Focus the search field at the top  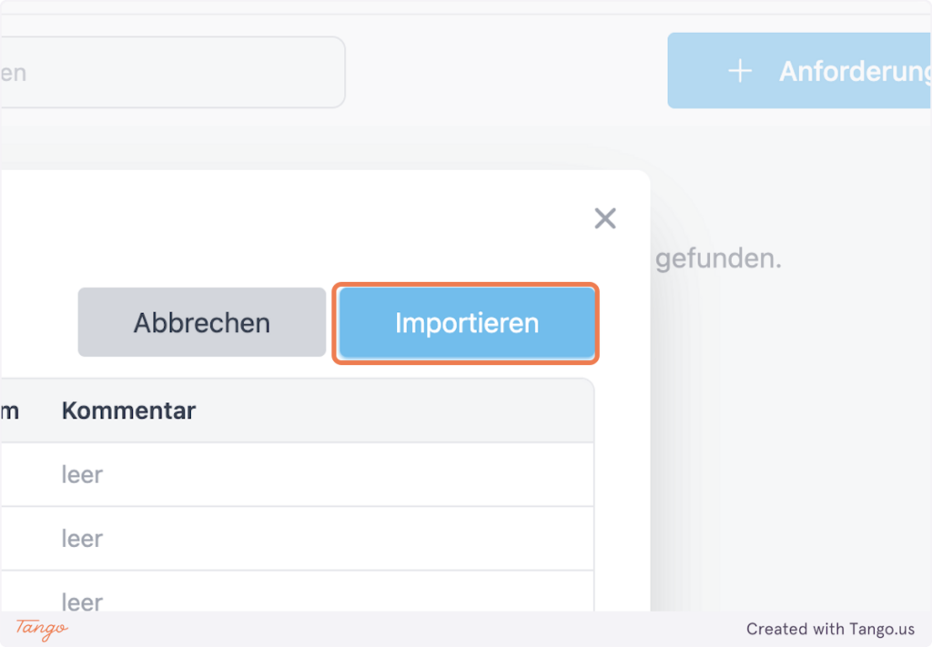[171, 72]
